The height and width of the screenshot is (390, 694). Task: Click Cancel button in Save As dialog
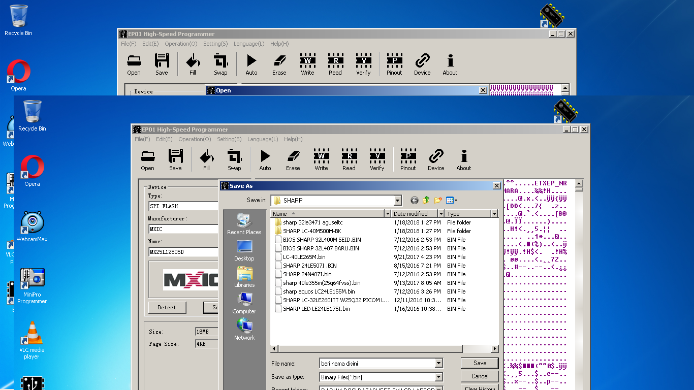point(480,376)
